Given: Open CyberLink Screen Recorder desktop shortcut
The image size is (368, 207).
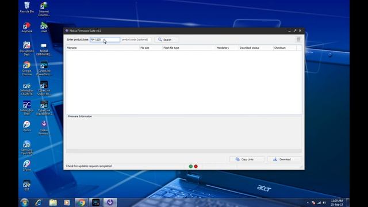Looking at the screenshot, I should [x=44, y=88].
